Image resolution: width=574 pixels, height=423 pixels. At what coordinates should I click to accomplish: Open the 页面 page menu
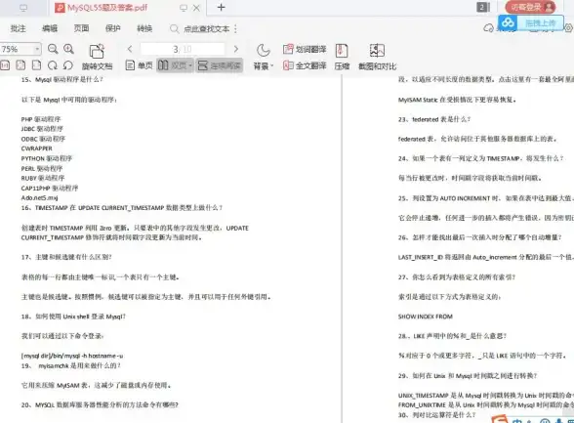pyautogui.click(x=81, y=28)
